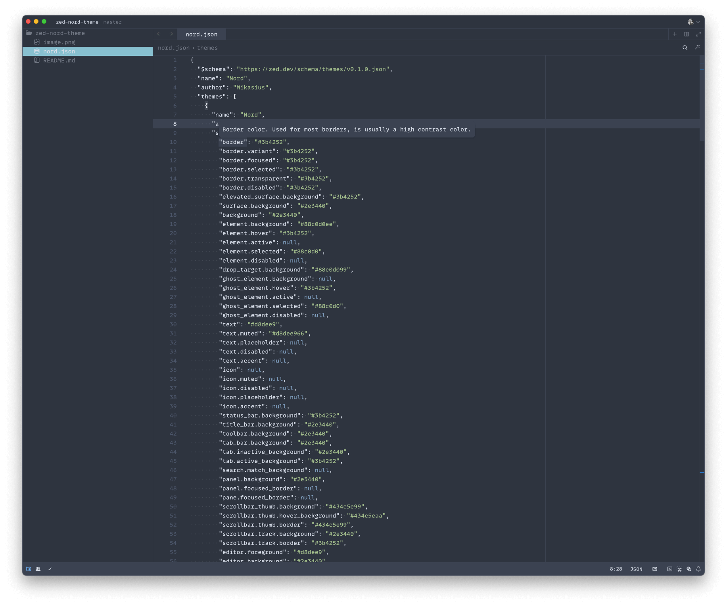
Task: Click the 8:28 cursor position indicator
Action: pyautogui.click(x=616, y=569)
